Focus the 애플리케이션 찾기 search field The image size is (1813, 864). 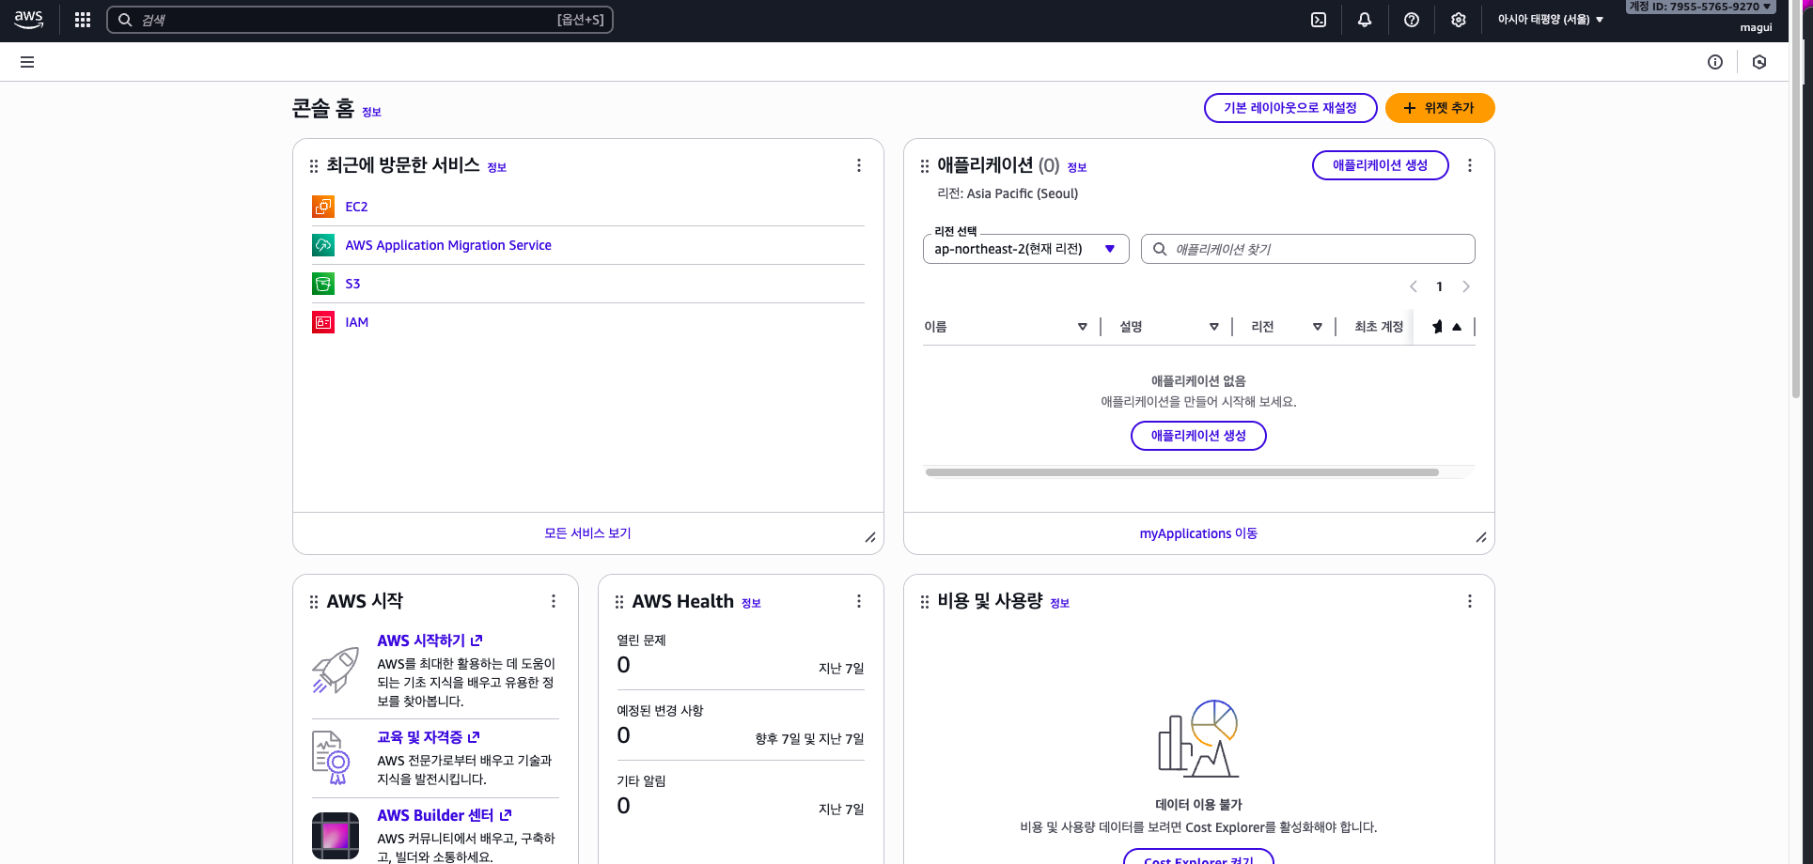1307,249
